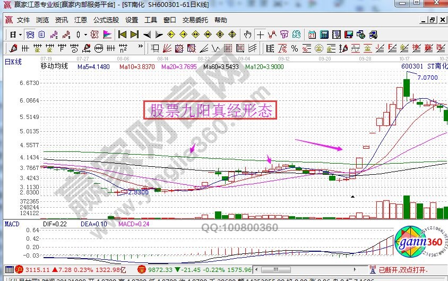Click the MACD indicator label
The width and height of the screenshot is (448, 281).
pos(12,224)
